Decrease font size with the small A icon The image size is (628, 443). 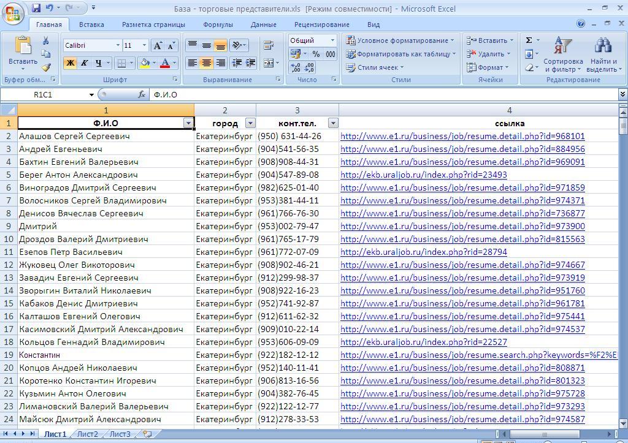171,45
